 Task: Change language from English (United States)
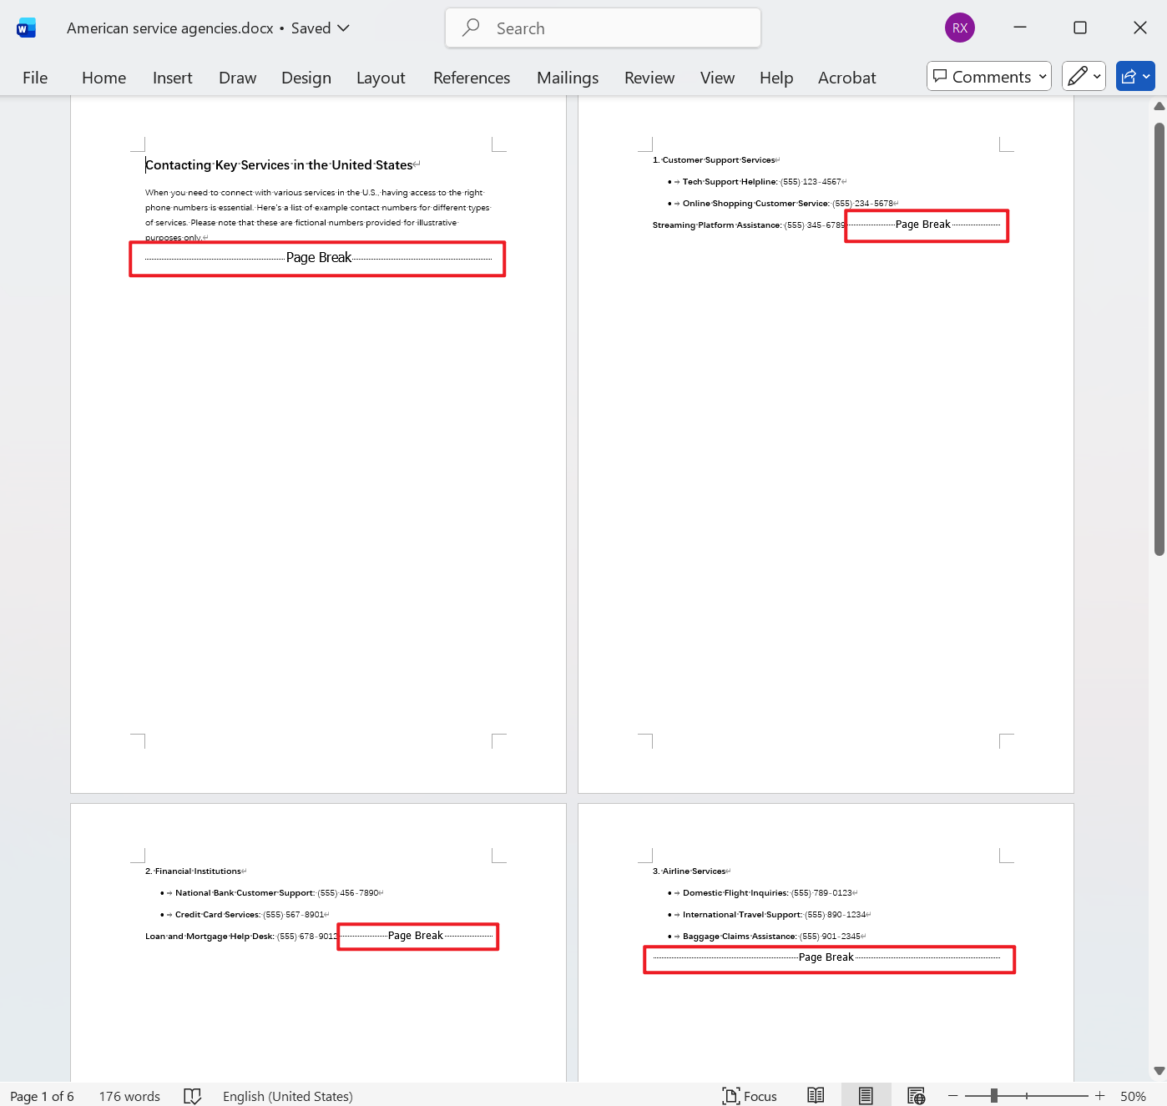(287, 1095)
